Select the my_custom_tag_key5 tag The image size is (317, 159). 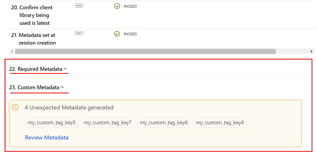click(52, 123)
